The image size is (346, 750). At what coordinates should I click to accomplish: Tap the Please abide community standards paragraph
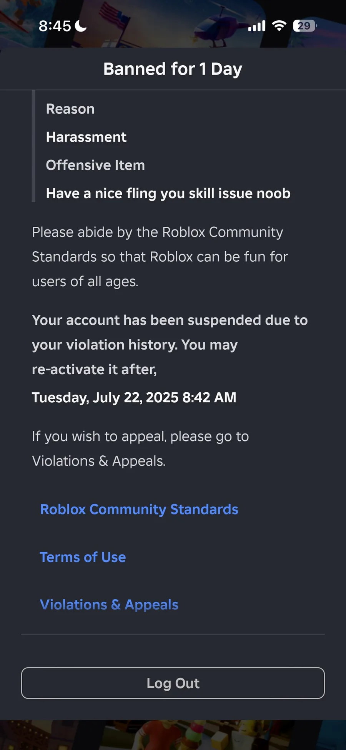click(160, 257)
